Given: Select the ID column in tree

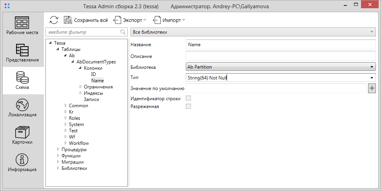Looking at the screenshot, I should click(93, 74).
